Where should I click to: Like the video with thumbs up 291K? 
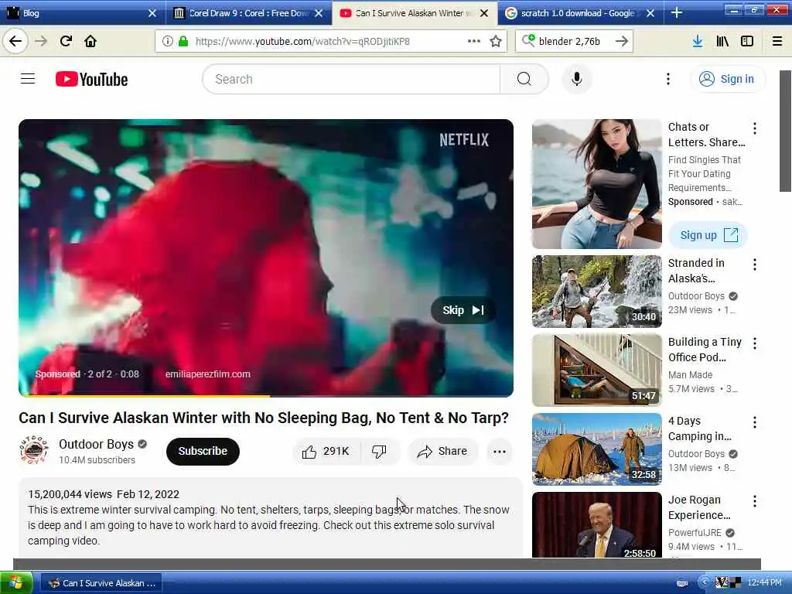pos(326,451)
